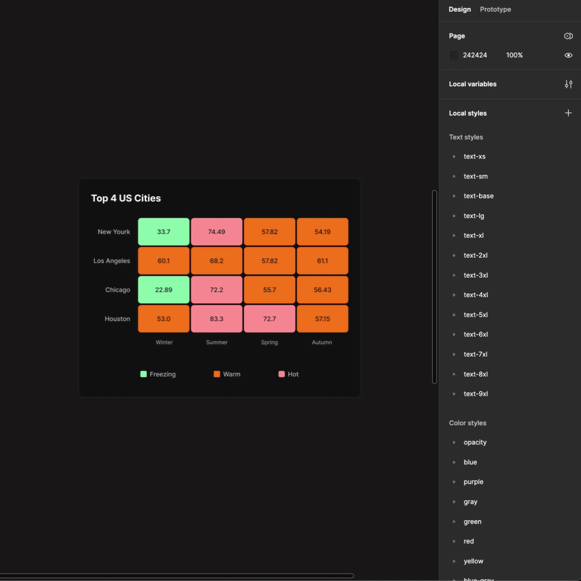Toggle page background visibility with the eye icon
This screenshot has width=581, height=581.
[x=569, y=55]
